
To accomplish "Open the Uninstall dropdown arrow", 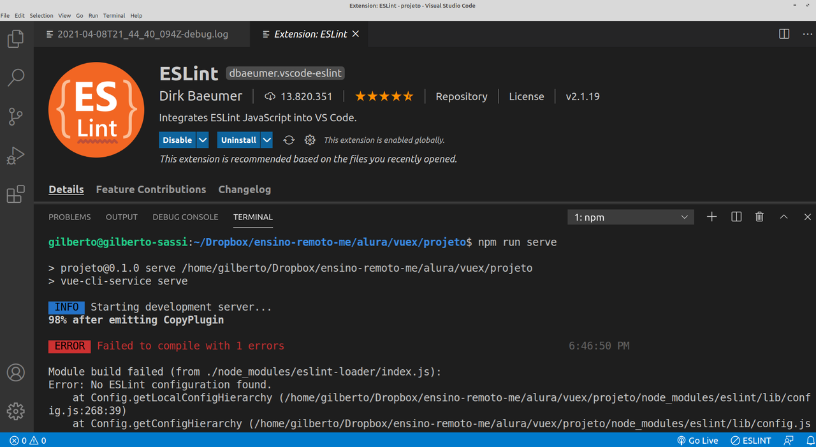I will point(266,140).
